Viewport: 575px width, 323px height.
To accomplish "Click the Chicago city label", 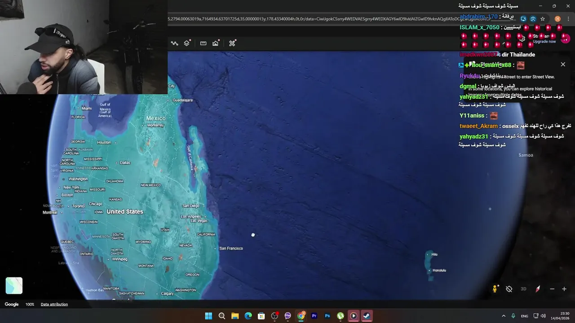I will 96,204.
